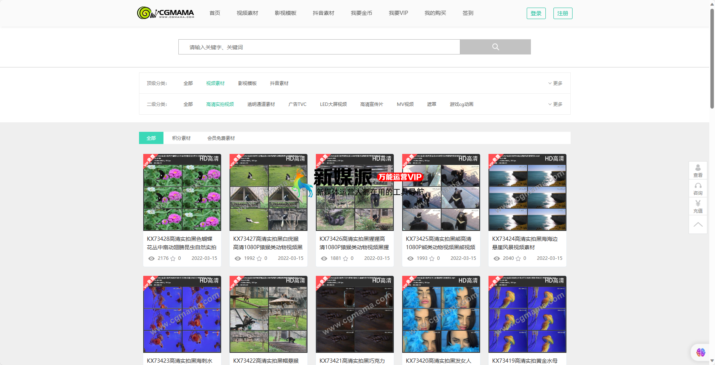Select 全部 in the 顶级分类 row
715x365 pixels.
point(188,83)
